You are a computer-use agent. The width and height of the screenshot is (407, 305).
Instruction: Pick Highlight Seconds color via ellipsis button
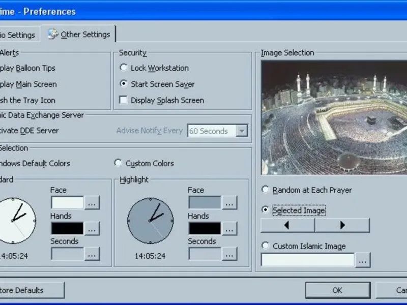[229, 254]
